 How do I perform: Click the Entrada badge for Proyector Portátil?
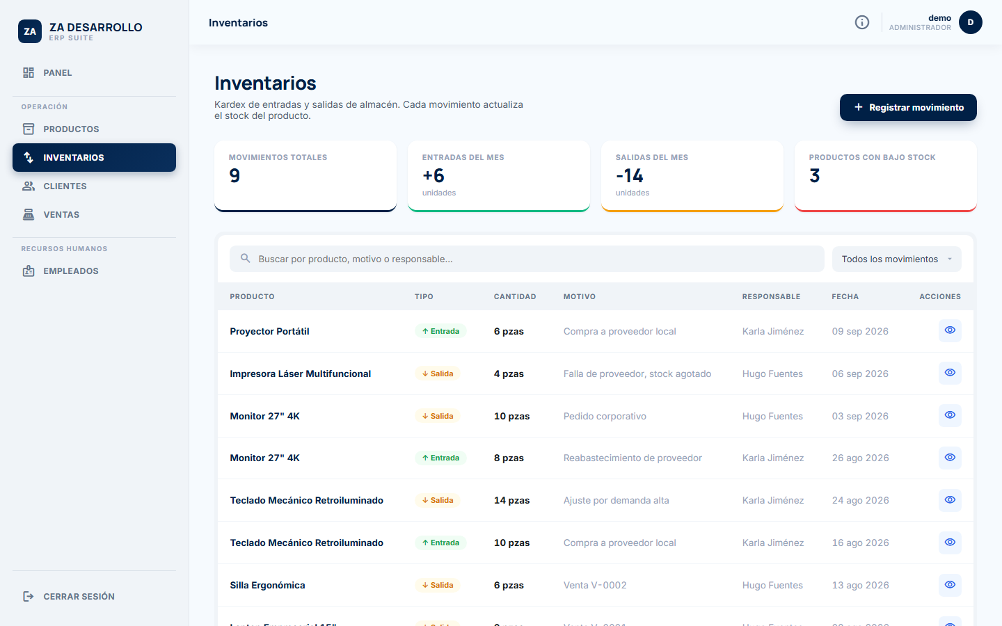coord(440,331)
